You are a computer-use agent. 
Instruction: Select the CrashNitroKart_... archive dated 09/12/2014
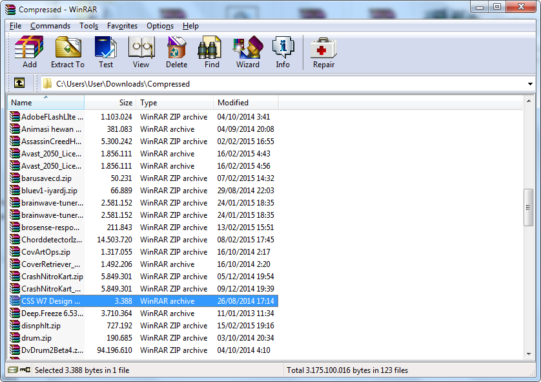[143, 289]
